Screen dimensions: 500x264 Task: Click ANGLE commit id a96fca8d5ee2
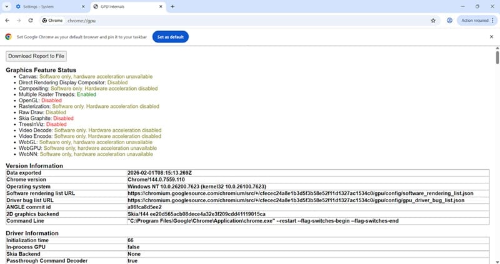[144, 207]
